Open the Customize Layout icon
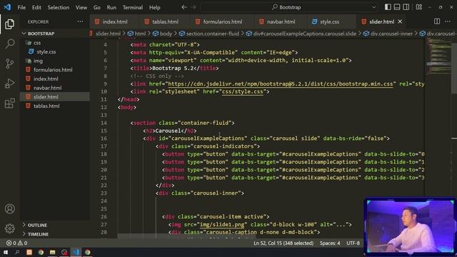This screenshot has width=457, height=257. 419,7
